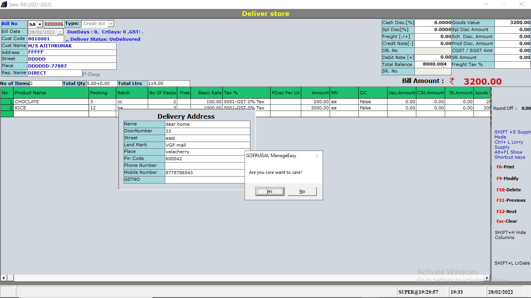Click the delivery Street field 'east'
This screenshot has height=298, width=531.
[208, 138]
